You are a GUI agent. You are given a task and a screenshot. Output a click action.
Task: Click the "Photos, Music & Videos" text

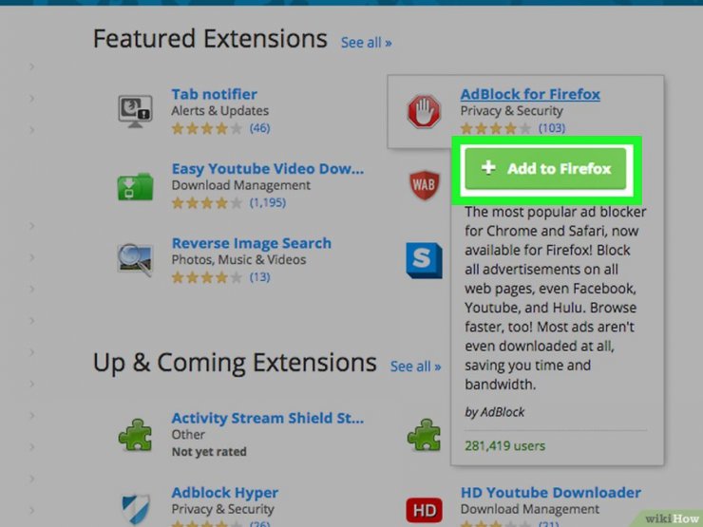tap(239, 259)
